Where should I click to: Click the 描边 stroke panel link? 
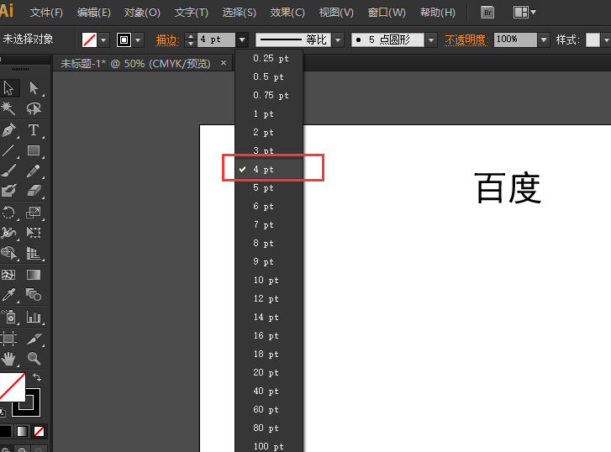pos(167,39)
